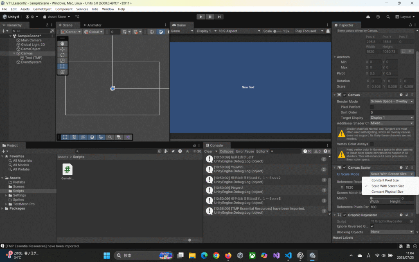The image size is (419, 262).
Task: Select the Prefabs folder
Action: point(19,182)
